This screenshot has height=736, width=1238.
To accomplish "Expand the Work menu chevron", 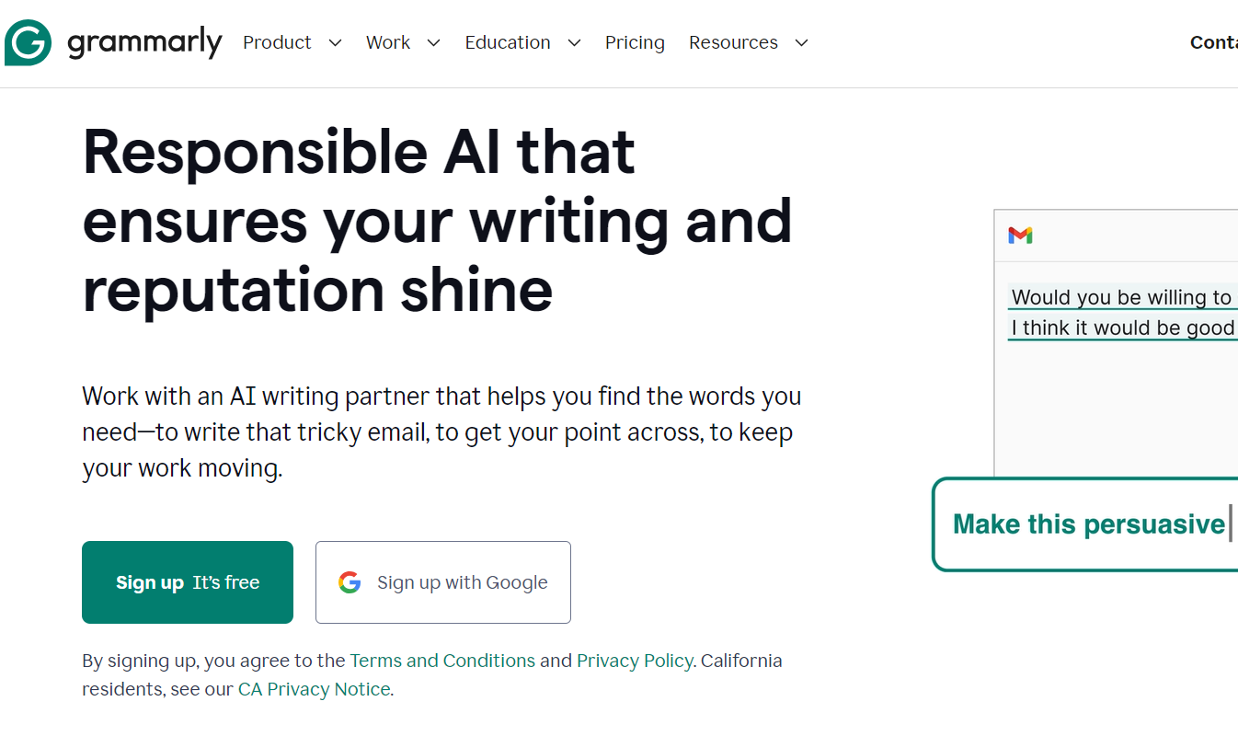I will point(433,43).
